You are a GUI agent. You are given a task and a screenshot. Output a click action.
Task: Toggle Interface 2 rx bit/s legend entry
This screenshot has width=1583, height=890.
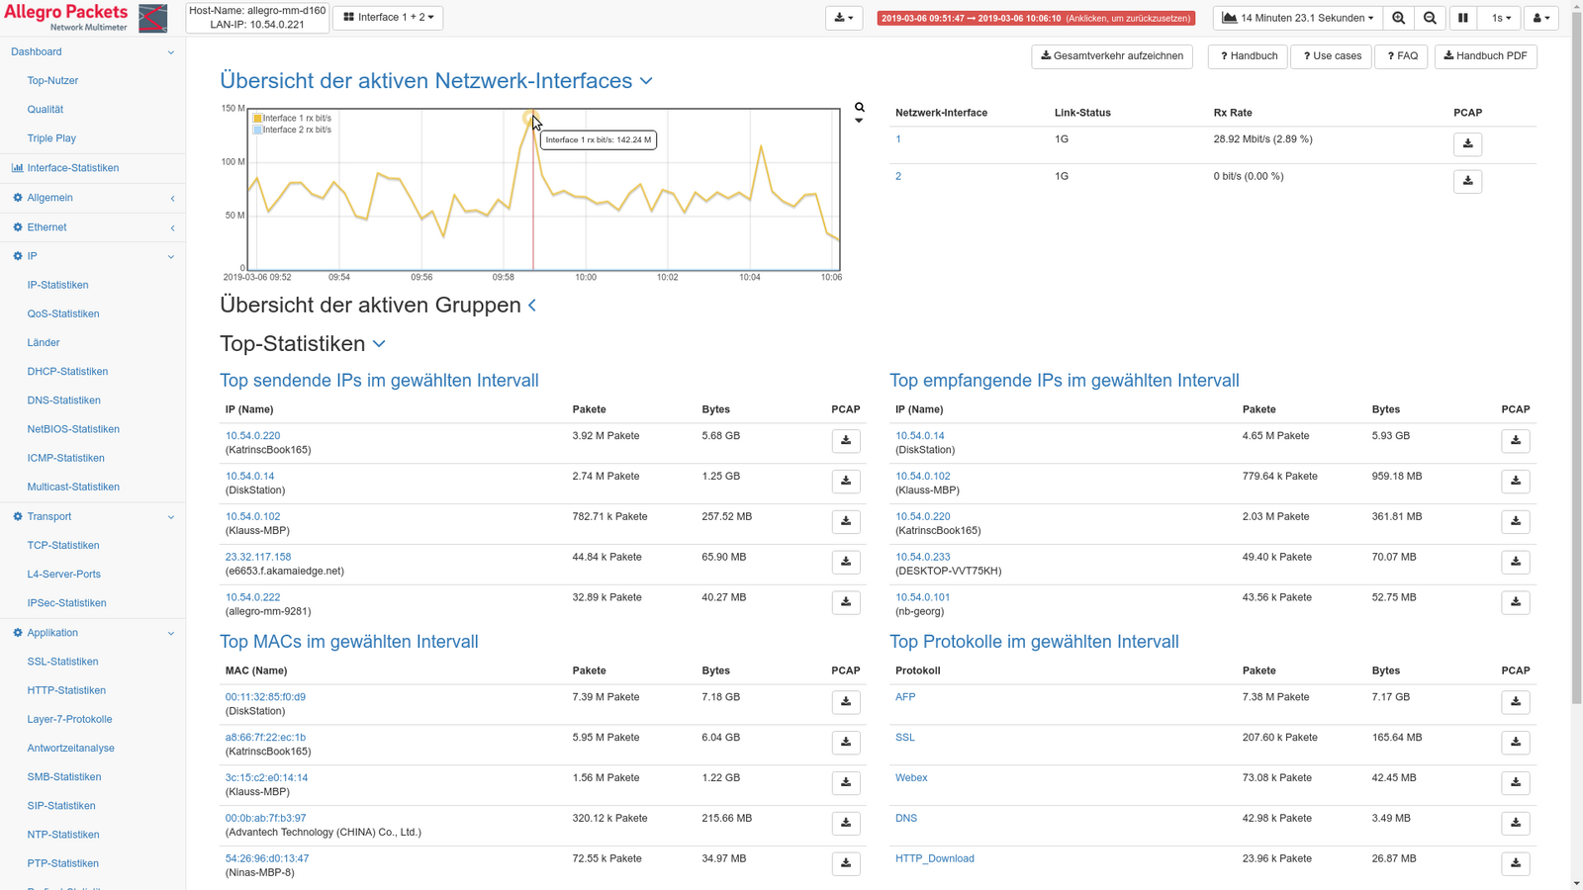point(296,130)
